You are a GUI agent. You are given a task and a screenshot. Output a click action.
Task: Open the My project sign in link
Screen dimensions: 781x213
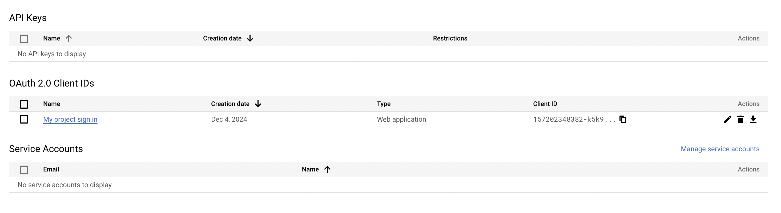click(70, 119)
